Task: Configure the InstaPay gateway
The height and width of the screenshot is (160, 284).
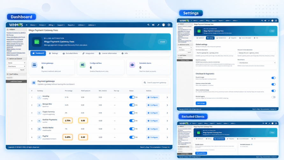Action: tap(153, 97)
